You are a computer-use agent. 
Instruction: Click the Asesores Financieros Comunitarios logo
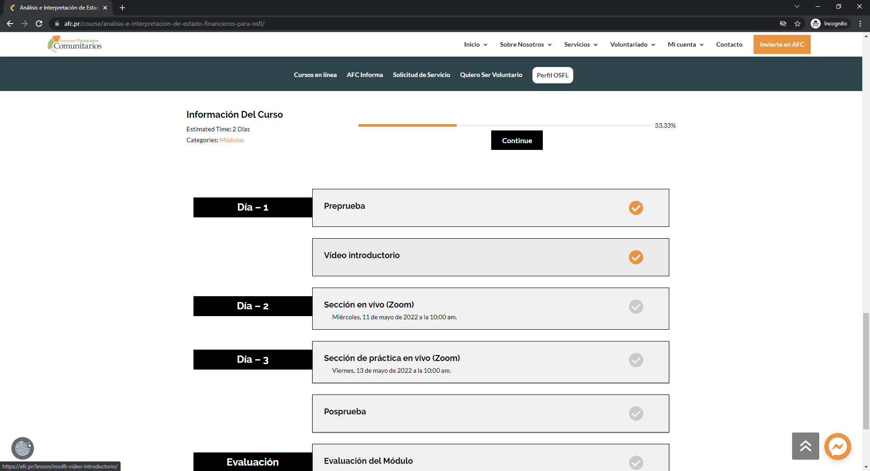click(75, 44)
